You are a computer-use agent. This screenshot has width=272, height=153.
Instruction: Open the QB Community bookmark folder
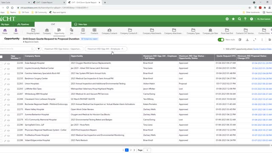coord(39,12)
